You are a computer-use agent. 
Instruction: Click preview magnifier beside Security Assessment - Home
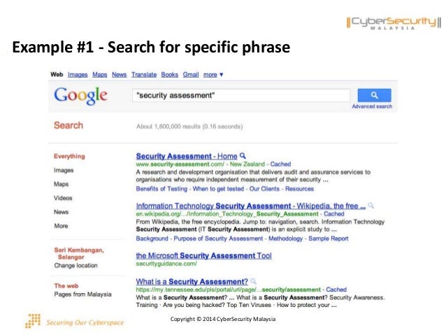(x=243, y=156)
